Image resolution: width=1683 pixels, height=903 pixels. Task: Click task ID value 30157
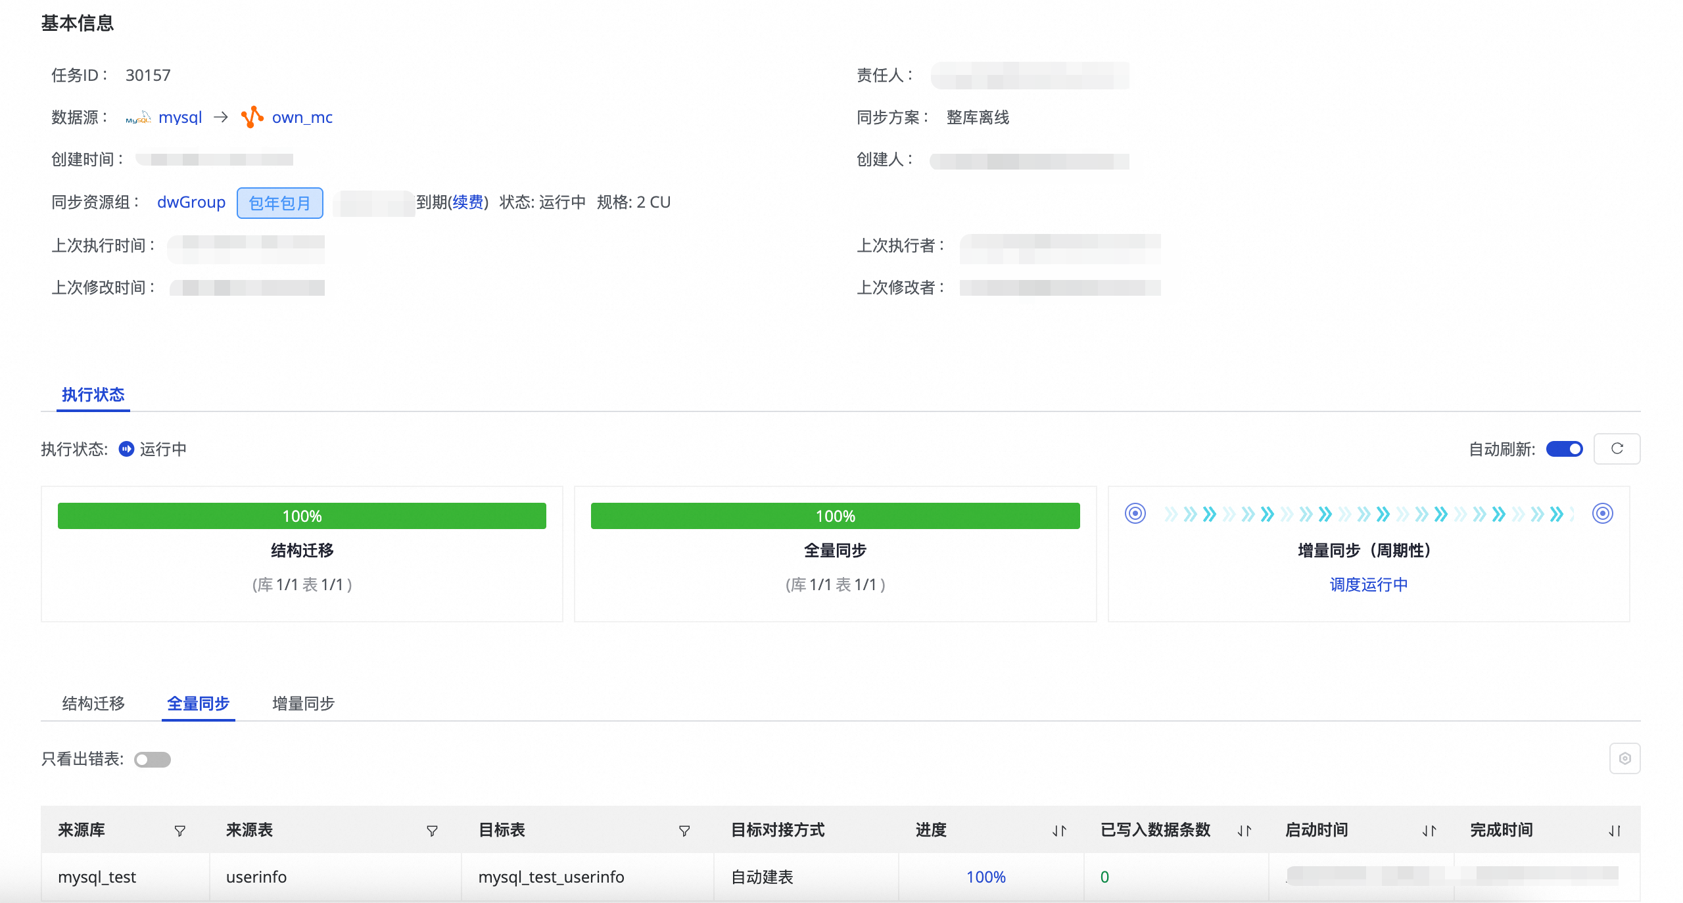(x=148, y=75)
